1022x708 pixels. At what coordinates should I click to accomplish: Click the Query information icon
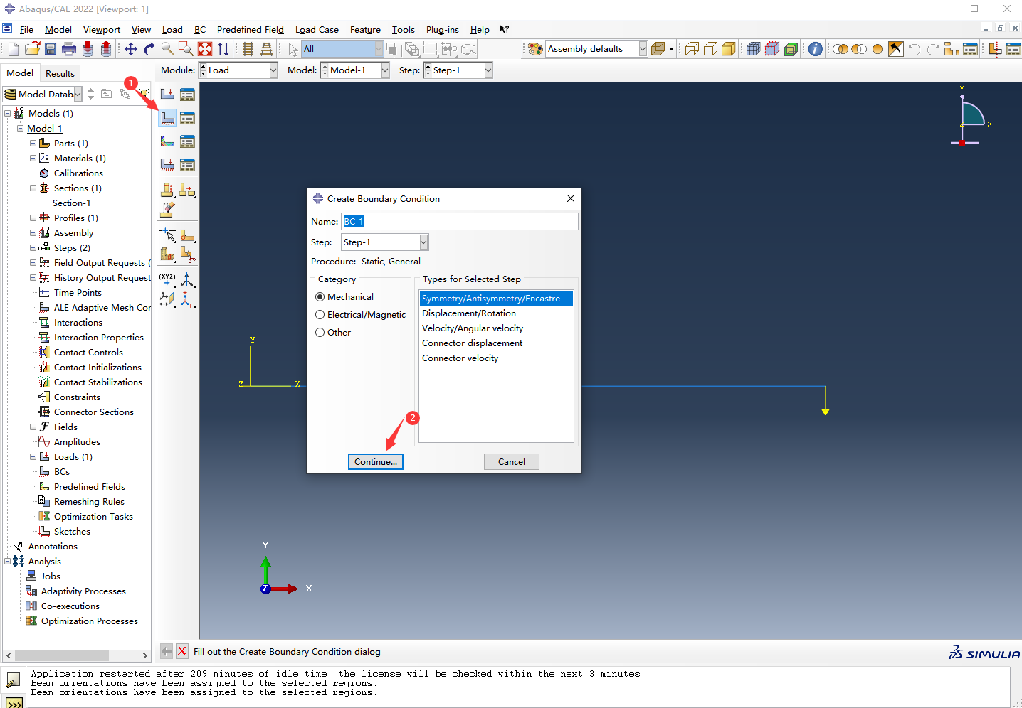816,49
